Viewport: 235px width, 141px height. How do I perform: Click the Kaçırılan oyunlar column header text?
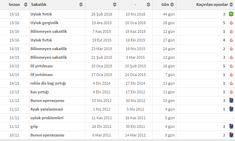212,5
